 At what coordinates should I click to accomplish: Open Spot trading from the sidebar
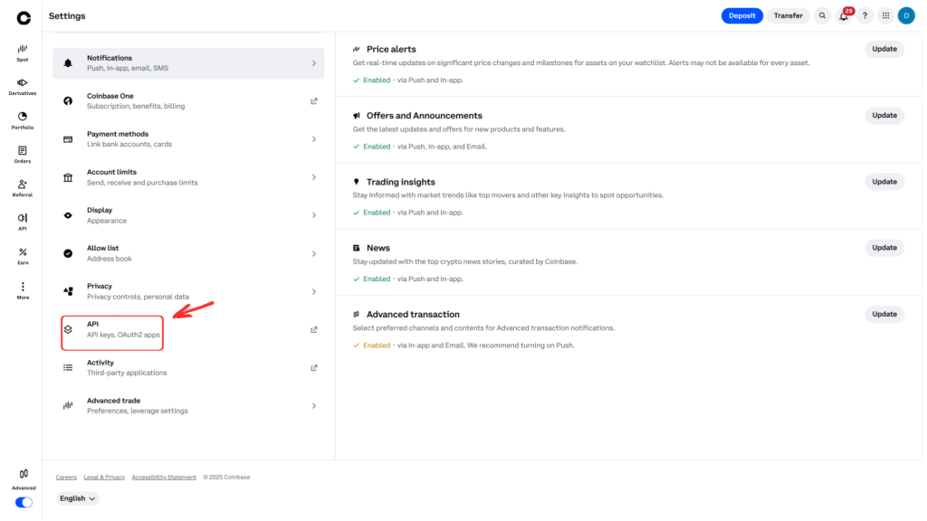(23, 53)
